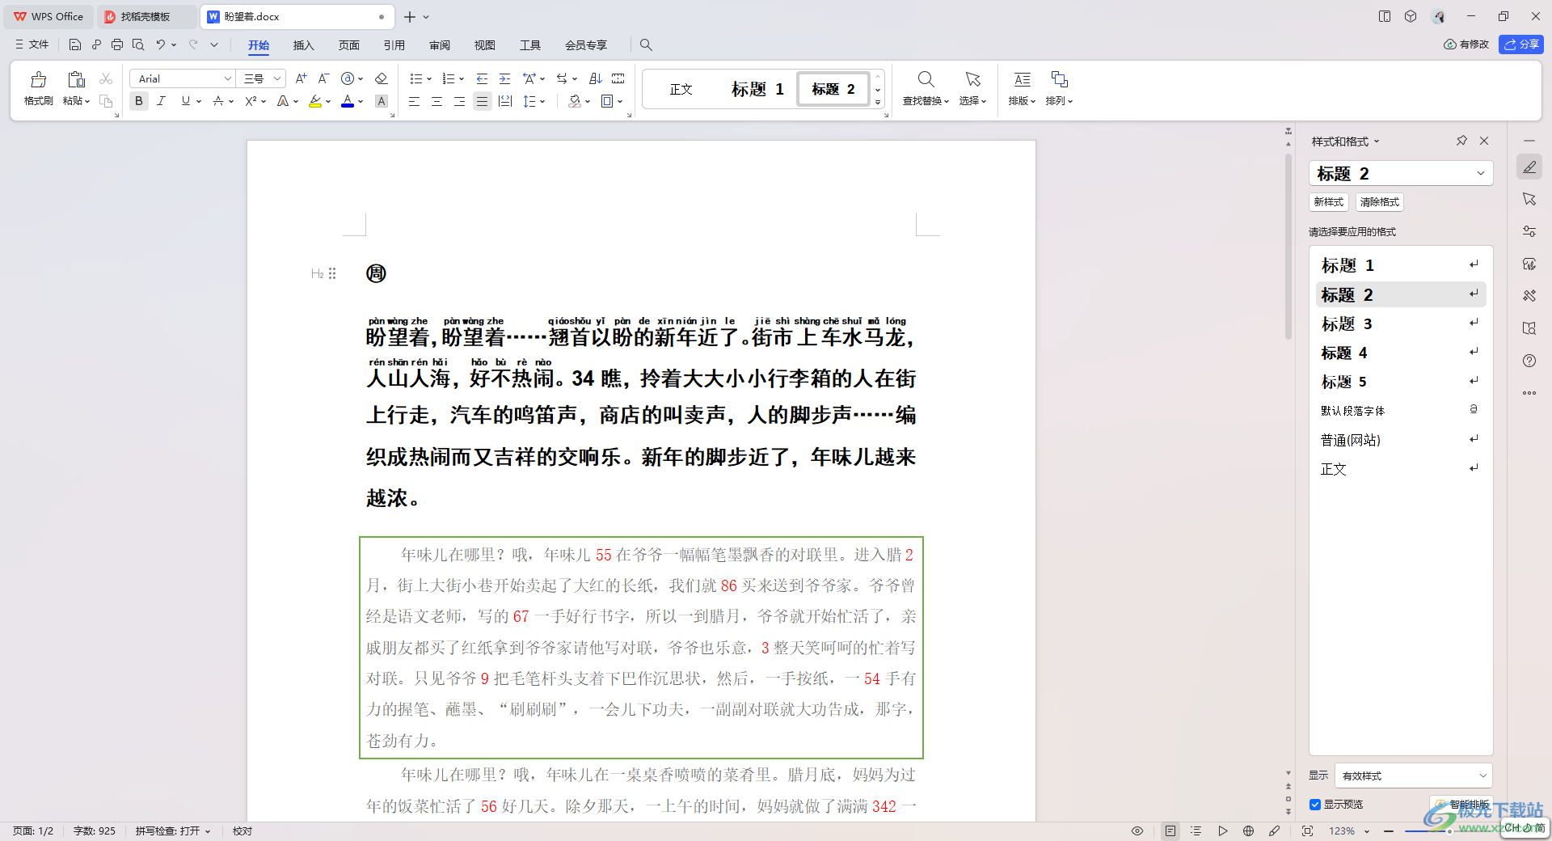Click the help question mark sidebar icon
This screenshot has height=841, width=1552.
[1529, 361]
